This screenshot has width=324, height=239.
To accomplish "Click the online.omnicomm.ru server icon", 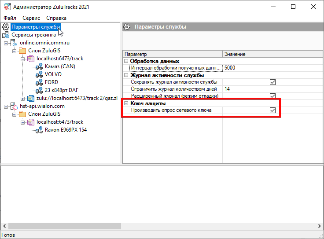I will click(14, 43).
